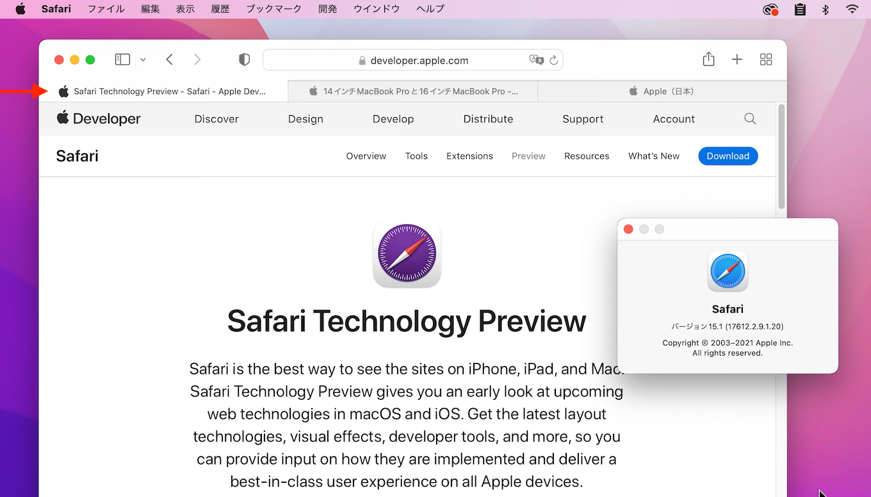Open the 開発 menu
The width and height of the screenshot is (871, 497).
click(327, 9)
